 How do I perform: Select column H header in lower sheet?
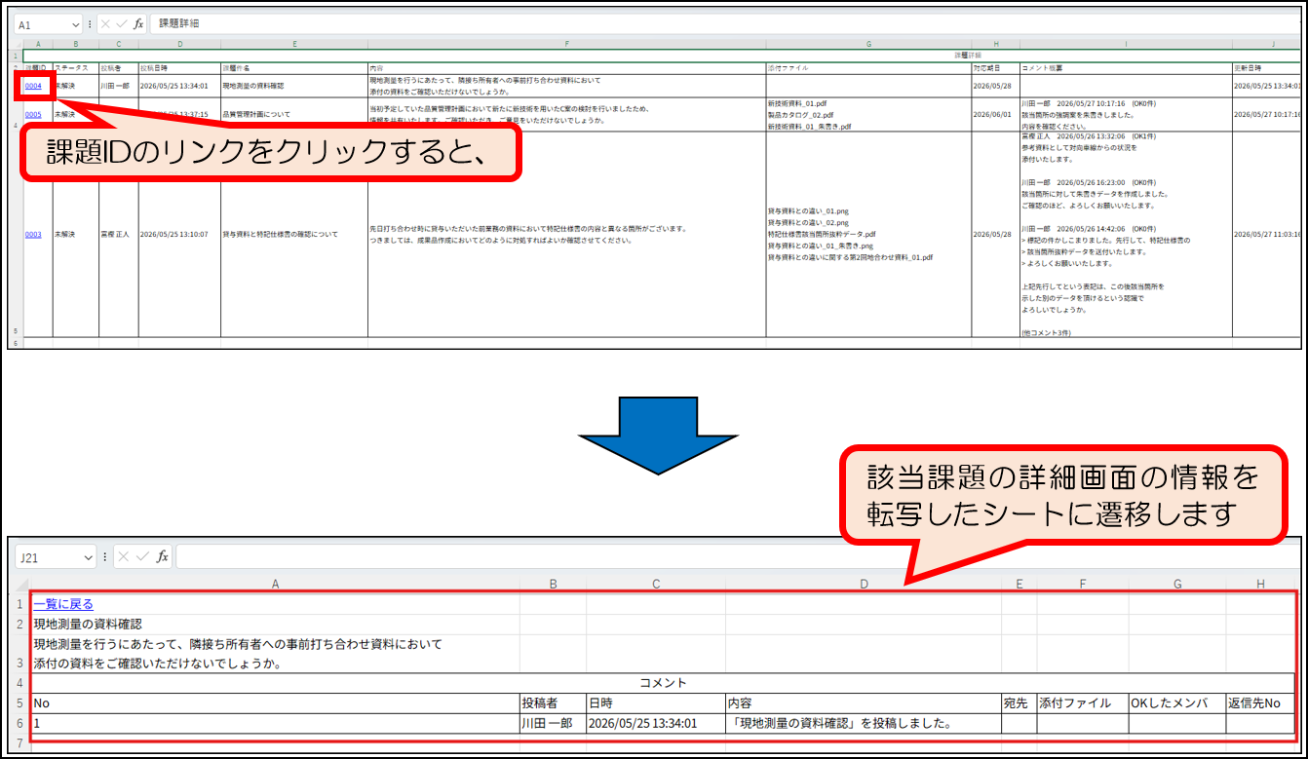[1261, 585]
